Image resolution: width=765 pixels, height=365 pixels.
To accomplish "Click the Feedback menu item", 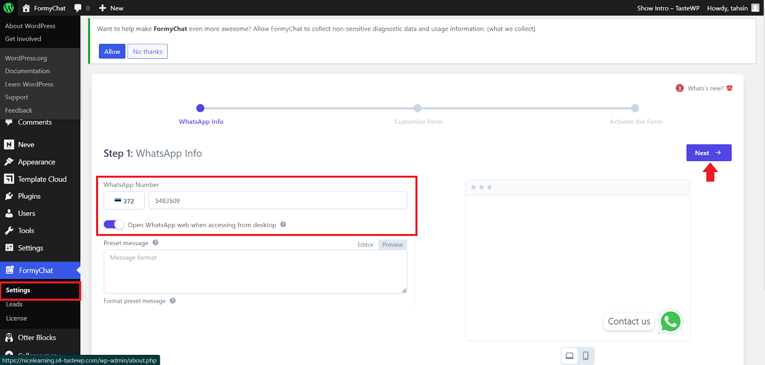I will coord(19,110).
